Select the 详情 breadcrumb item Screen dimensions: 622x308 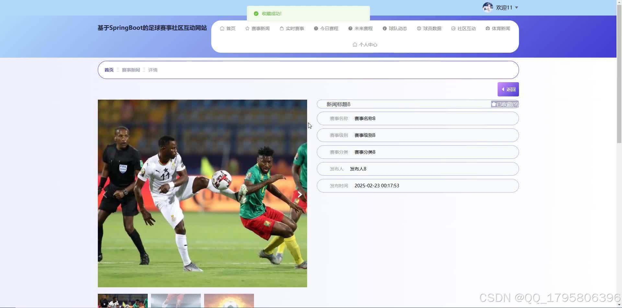click(153, 70)
